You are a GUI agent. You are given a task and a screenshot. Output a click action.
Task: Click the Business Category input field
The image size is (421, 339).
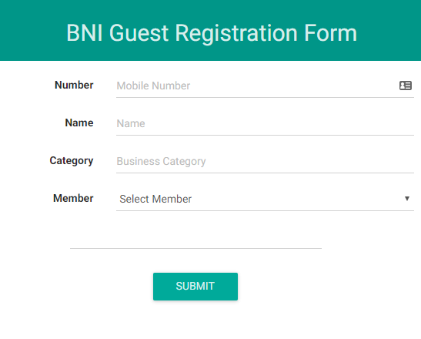pyautogui.click(x=265, y=161)
